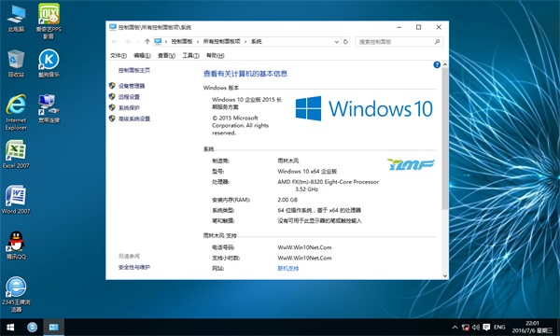Image resolution: width=560 pixels, height=336 pixels.
Task: Click the blue help question mark icon
Action: click(437, 64)
